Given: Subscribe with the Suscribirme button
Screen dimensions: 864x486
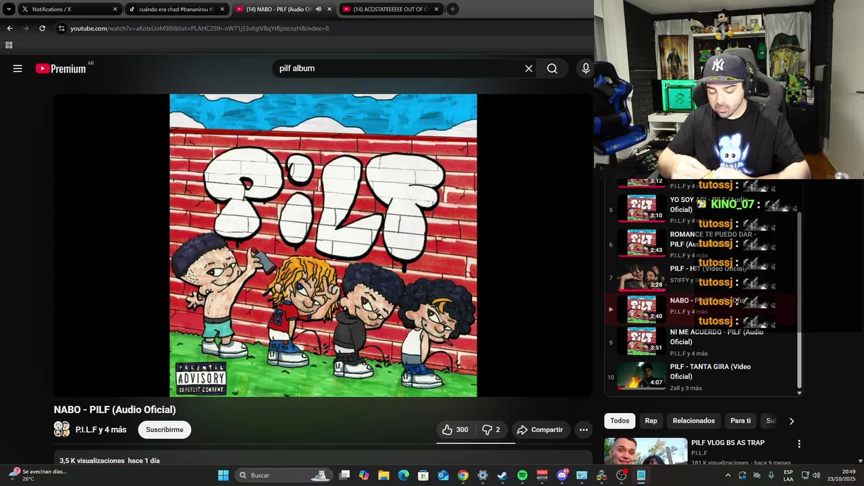Looking at the screenshot, I should pyautogui.click(x=165, y=430).
